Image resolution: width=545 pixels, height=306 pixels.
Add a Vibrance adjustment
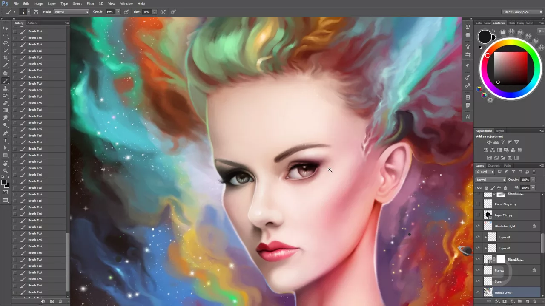pyautogui.click(x=516, y=142)
